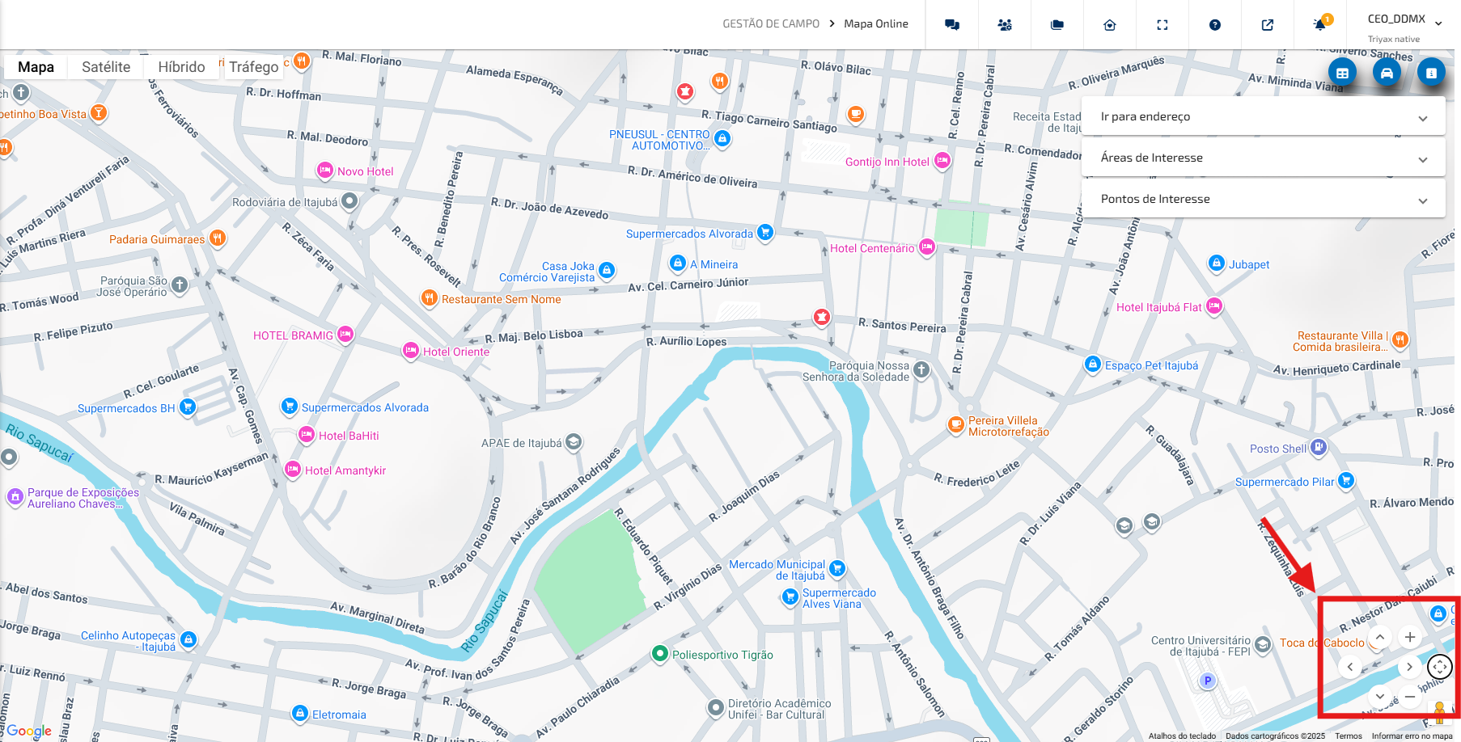Viewport: 1461px width, 742px height.
Task: Click the A Mineira shop marker
Action: click(678, 263)
